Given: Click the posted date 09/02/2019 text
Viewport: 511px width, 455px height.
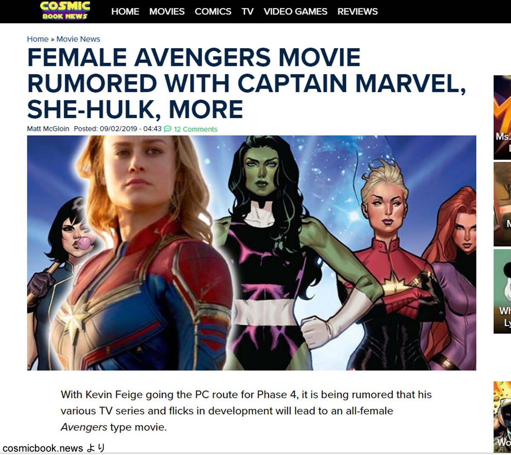Looking at the screenshot, I should (x=118, y=129).
